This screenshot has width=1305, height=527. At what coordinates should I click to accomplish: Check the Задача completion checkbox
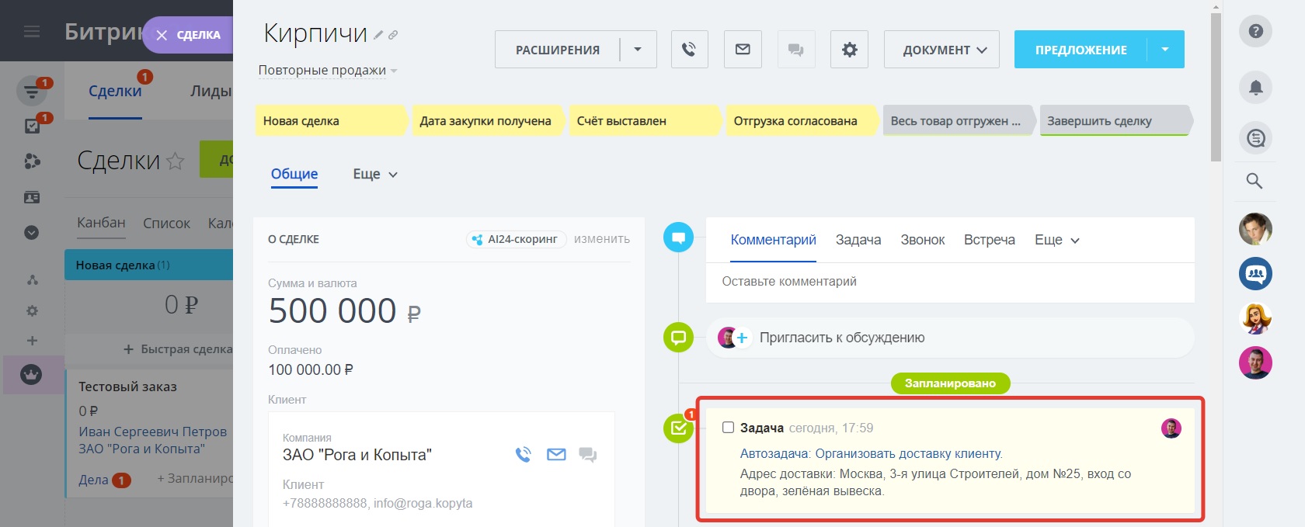728,428
